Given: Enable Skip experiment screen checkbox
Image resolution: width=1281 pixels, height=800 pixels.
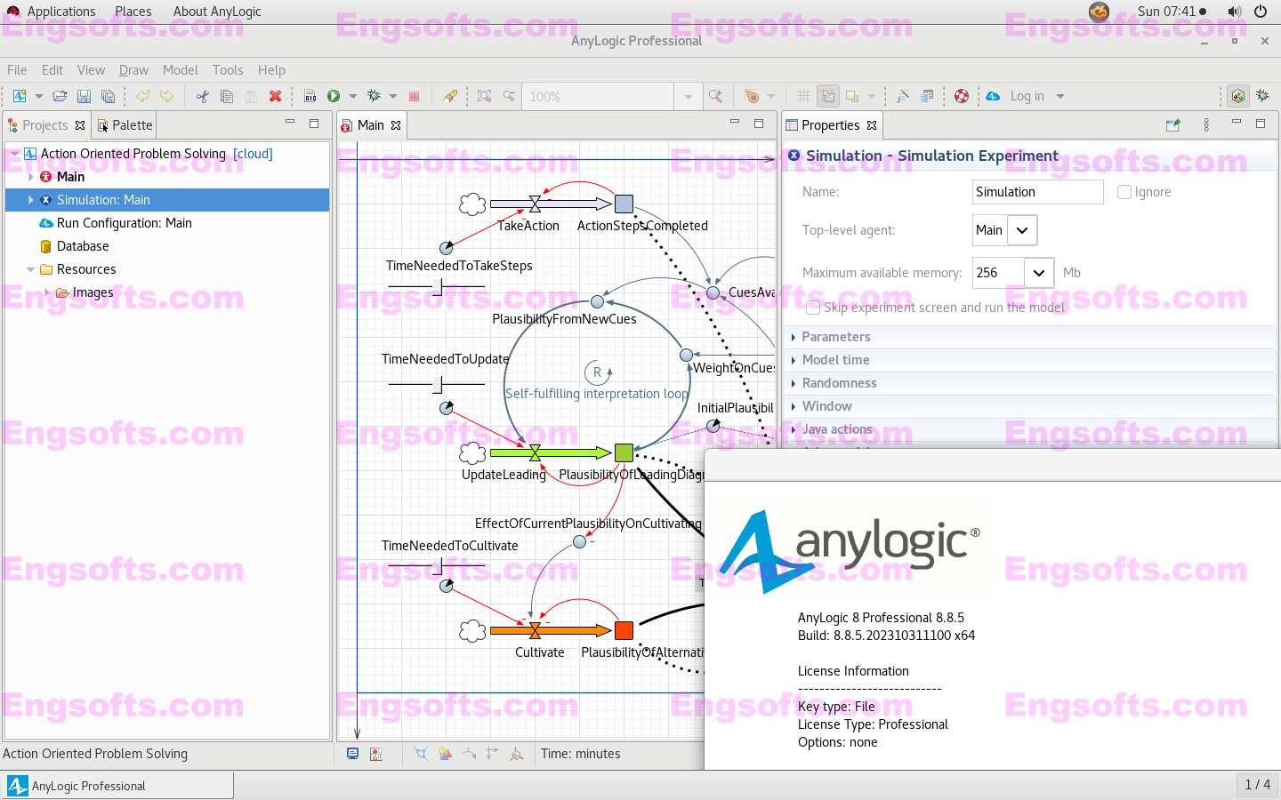Looking at the screenshot, I should pos(813,308).
